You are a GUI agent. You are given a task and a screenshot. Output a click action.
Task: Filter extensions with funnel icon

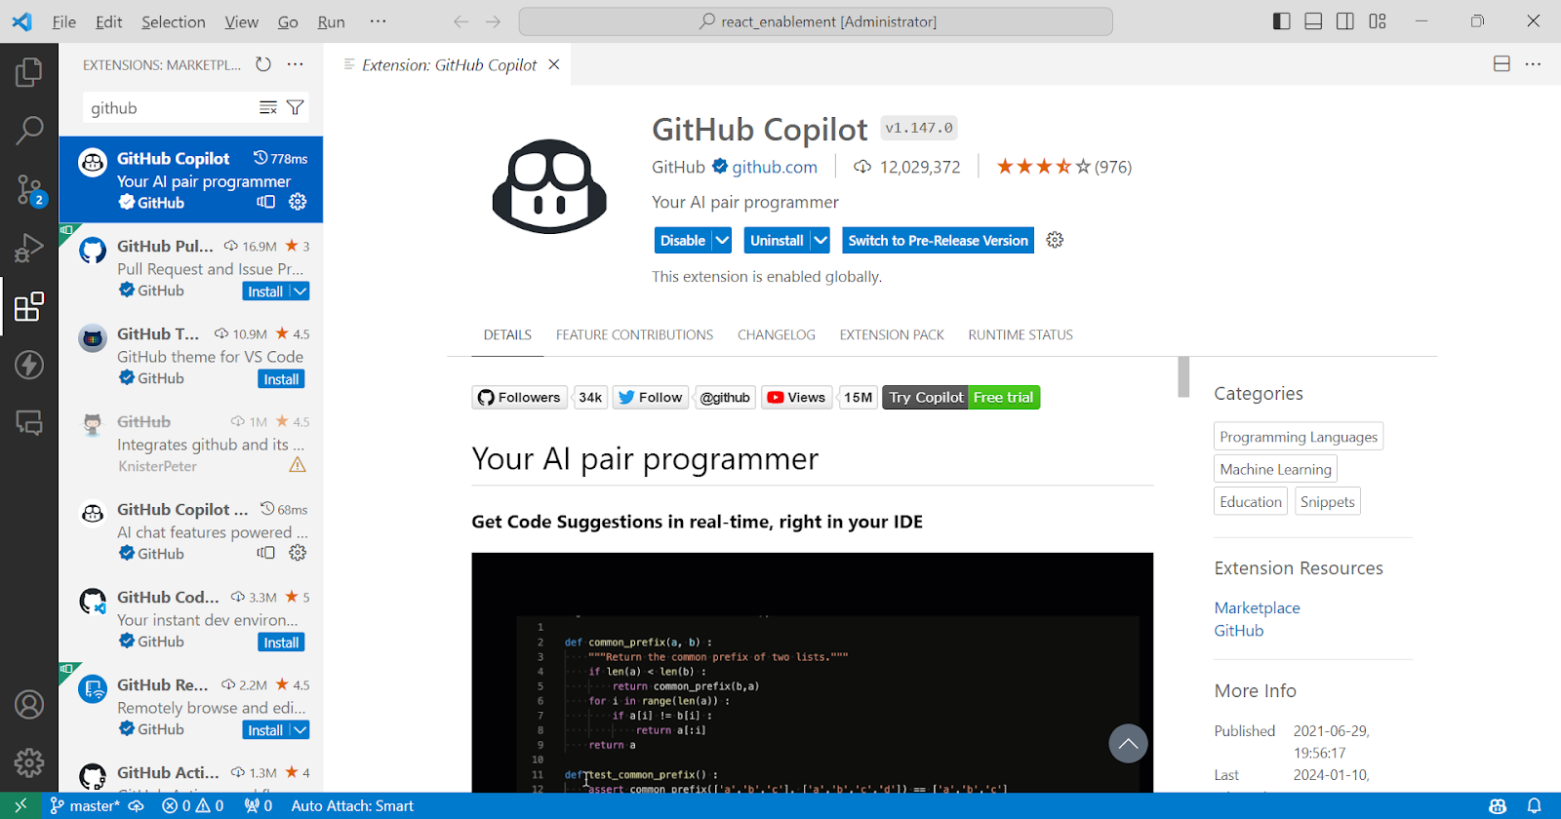[296, 108]
